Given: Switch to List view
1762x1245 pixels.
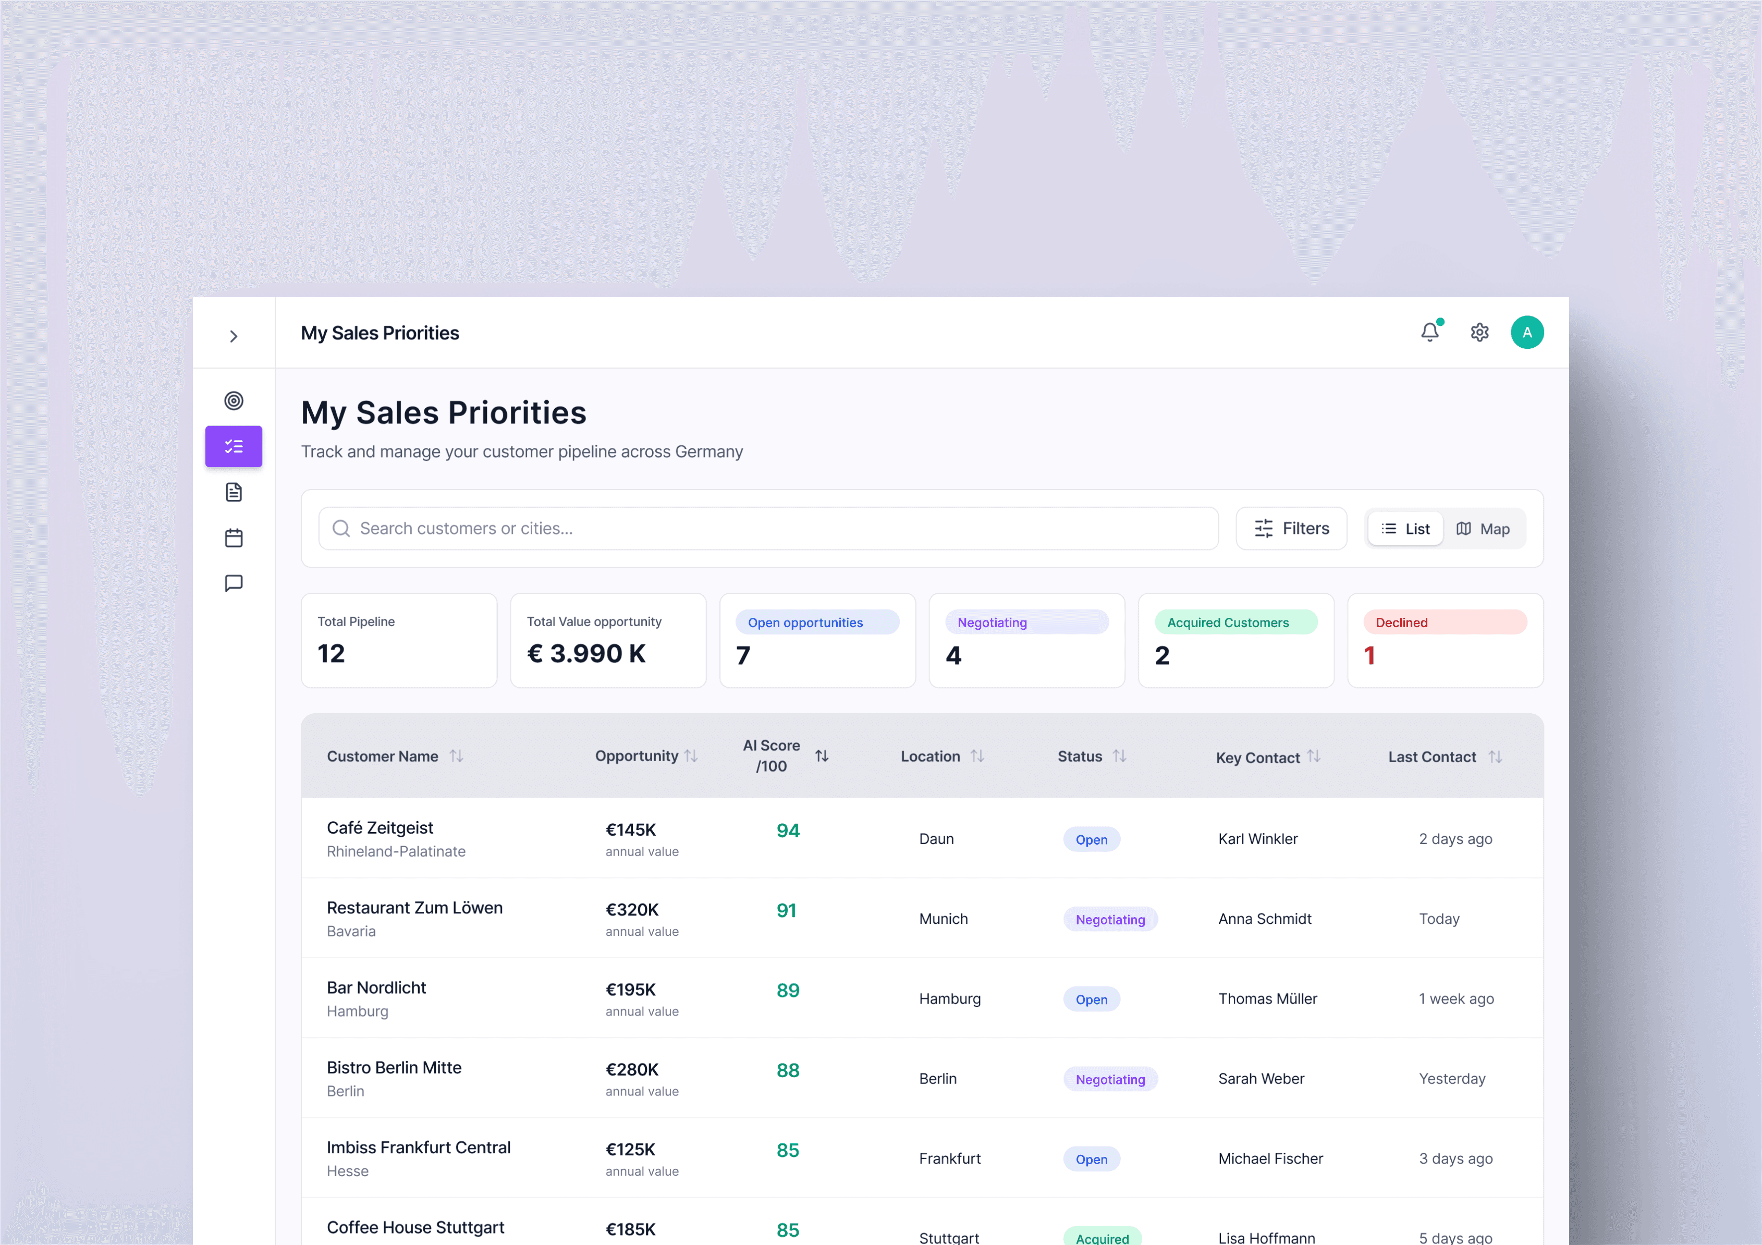Looking at the screenshot, I should tap(1405, 529).
